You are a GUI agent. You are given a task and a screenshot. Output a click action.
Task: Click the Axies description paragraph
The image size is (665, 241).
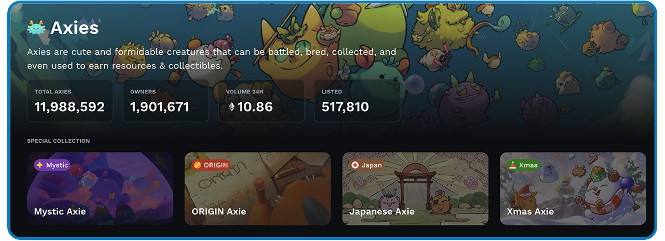pyautogui.click(x=212, y=59)
